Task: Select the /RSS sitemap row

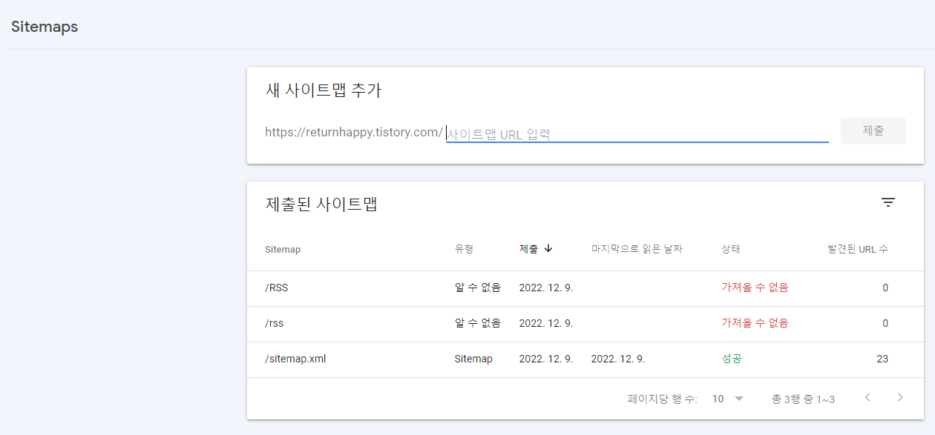Action: click(585, 288)
